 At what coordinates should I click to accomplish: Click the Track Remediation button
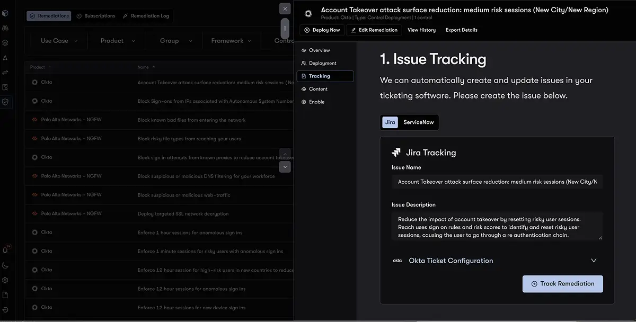(x=562, y=284)
